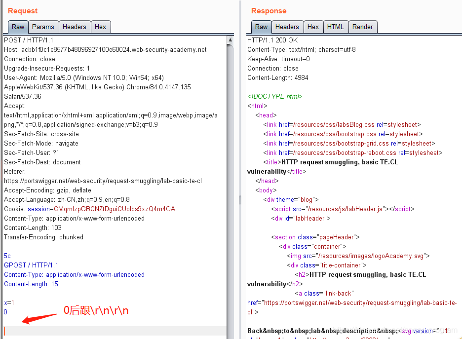Place cursor in the highlighted empty last line
Screen dimensions: 462x339
(115, 331)
